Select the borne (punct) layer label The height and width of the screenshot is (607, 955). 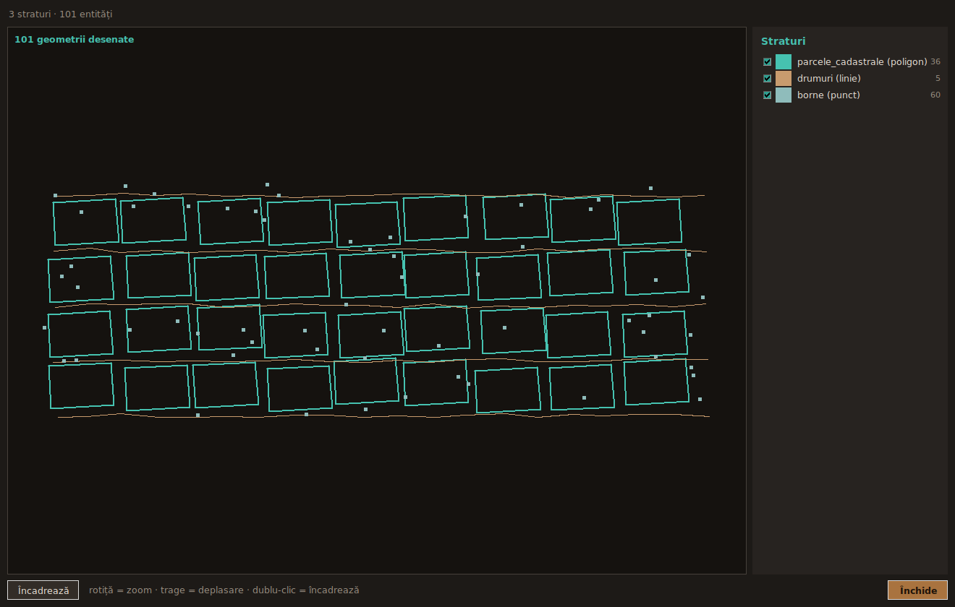coord(828,95)
